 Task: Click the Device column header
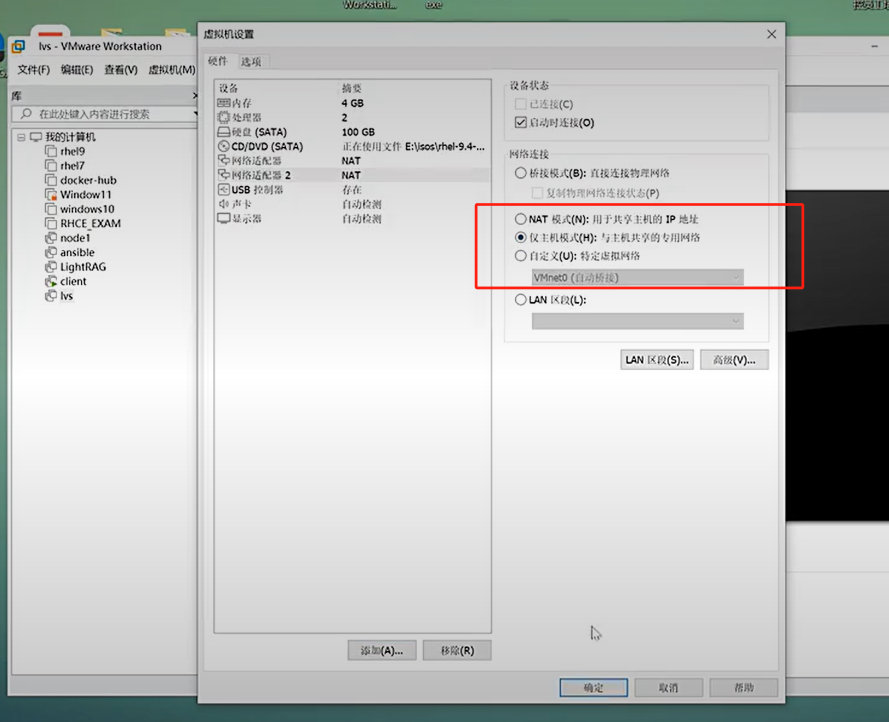(x=229, y=88)
